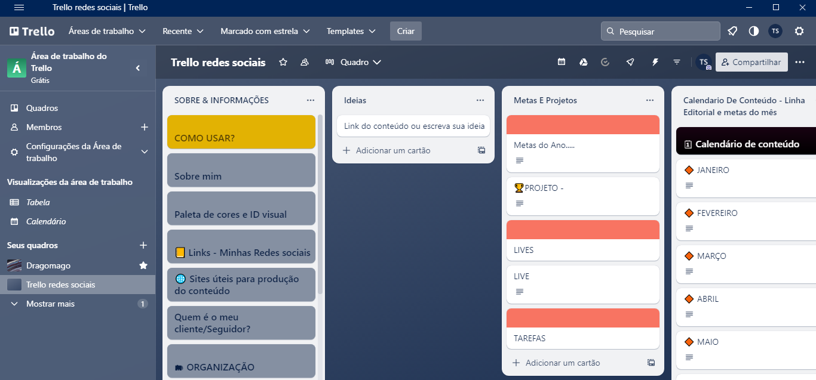Image resolution: width=816 pixels, height=380 pixels.
Task: Expand the Recente menu
Action: [183, 31]
